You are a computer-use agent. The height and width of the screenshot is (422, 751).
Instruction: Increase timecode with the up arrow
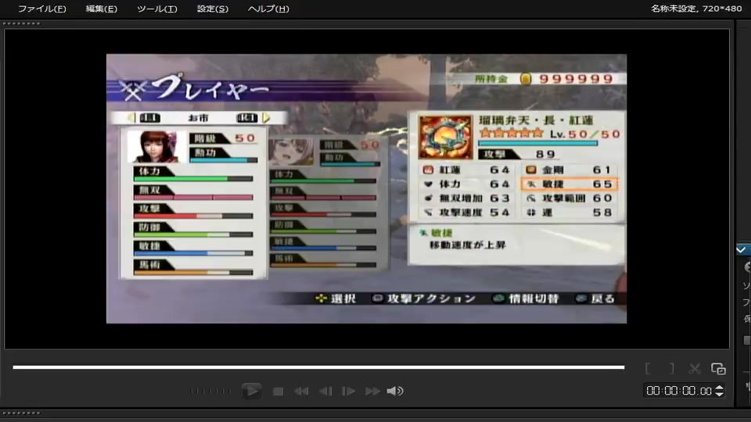[719, 388]
